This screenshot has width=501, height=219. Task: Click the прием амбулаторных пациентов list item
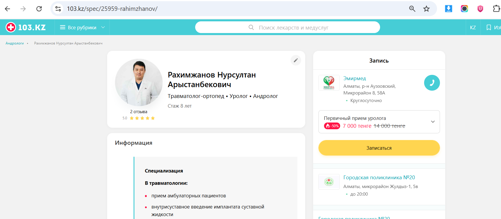189,196
